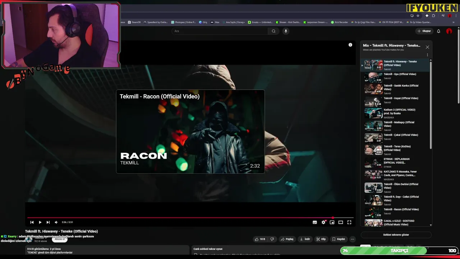460x259 pixels.
Task: Select current Teneke track in playlist
Action: tap(395, 65)
